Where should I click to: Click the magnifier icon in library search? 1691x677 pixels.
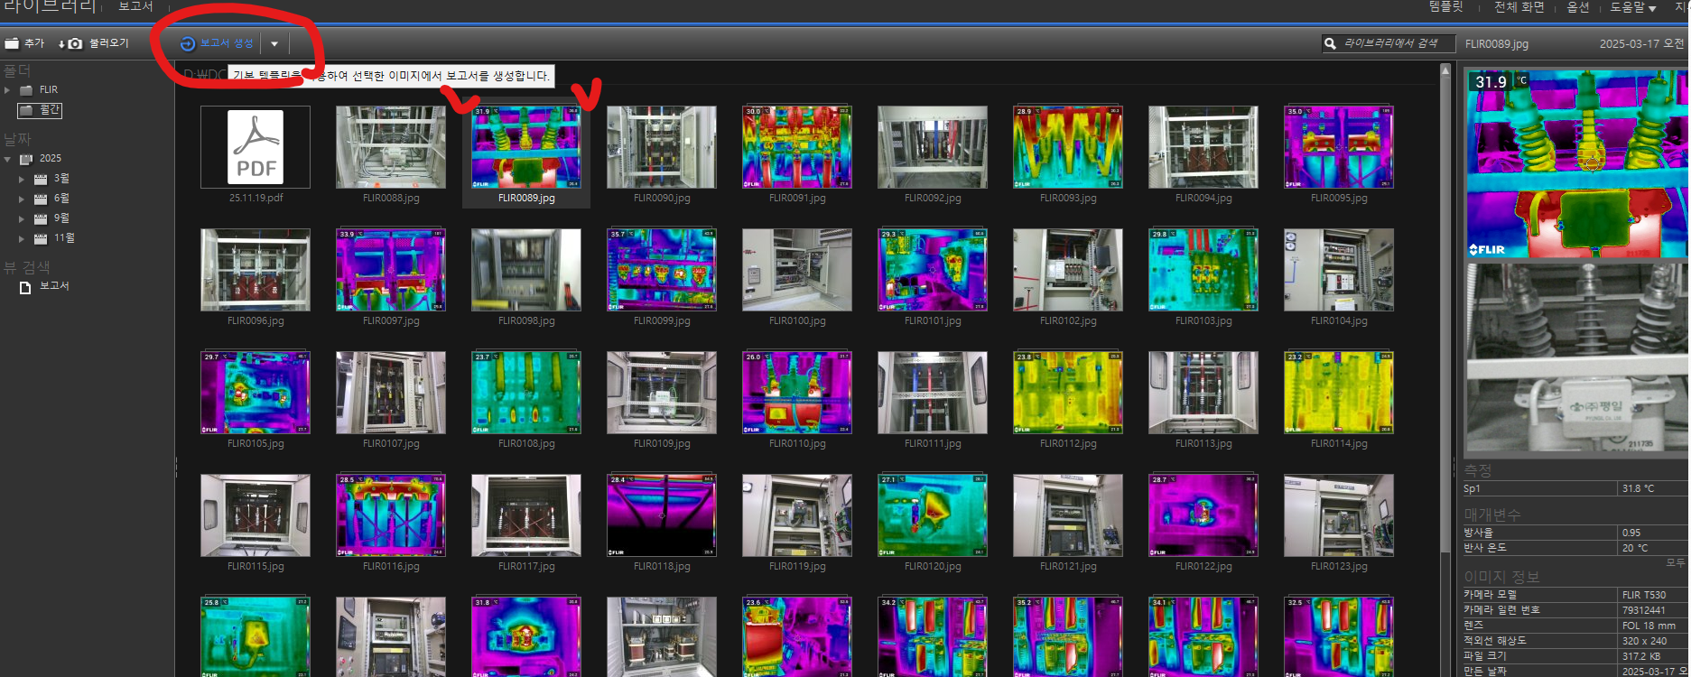(x=1330, y=43)
